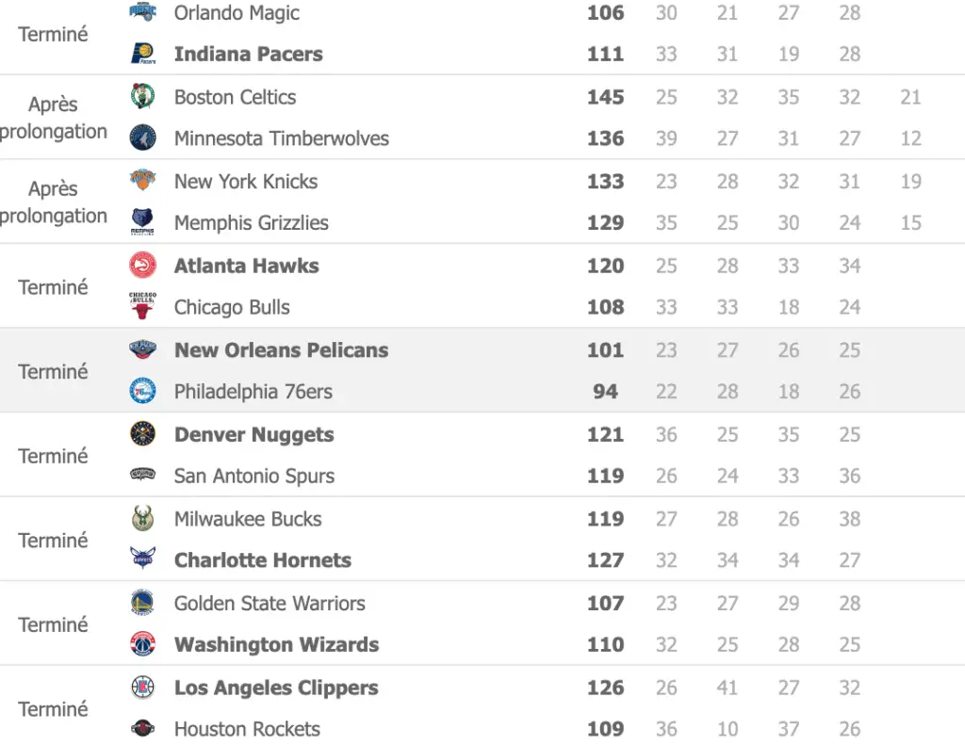Viewport: 965px width, 745px height.
Task: Select the New York Knicks logo
Action: 142,181
